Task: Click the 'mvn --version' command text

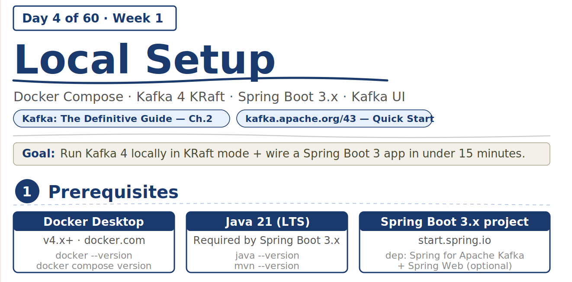Action: 267,266
